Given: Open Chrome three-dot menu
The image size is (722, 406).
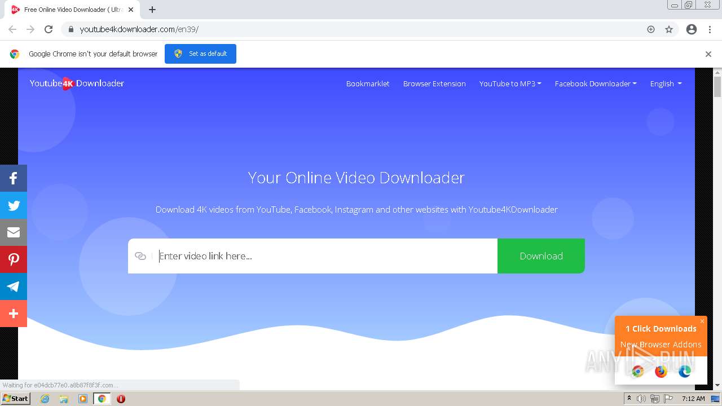Looking at the screenshot, I should tap(710, 29).
